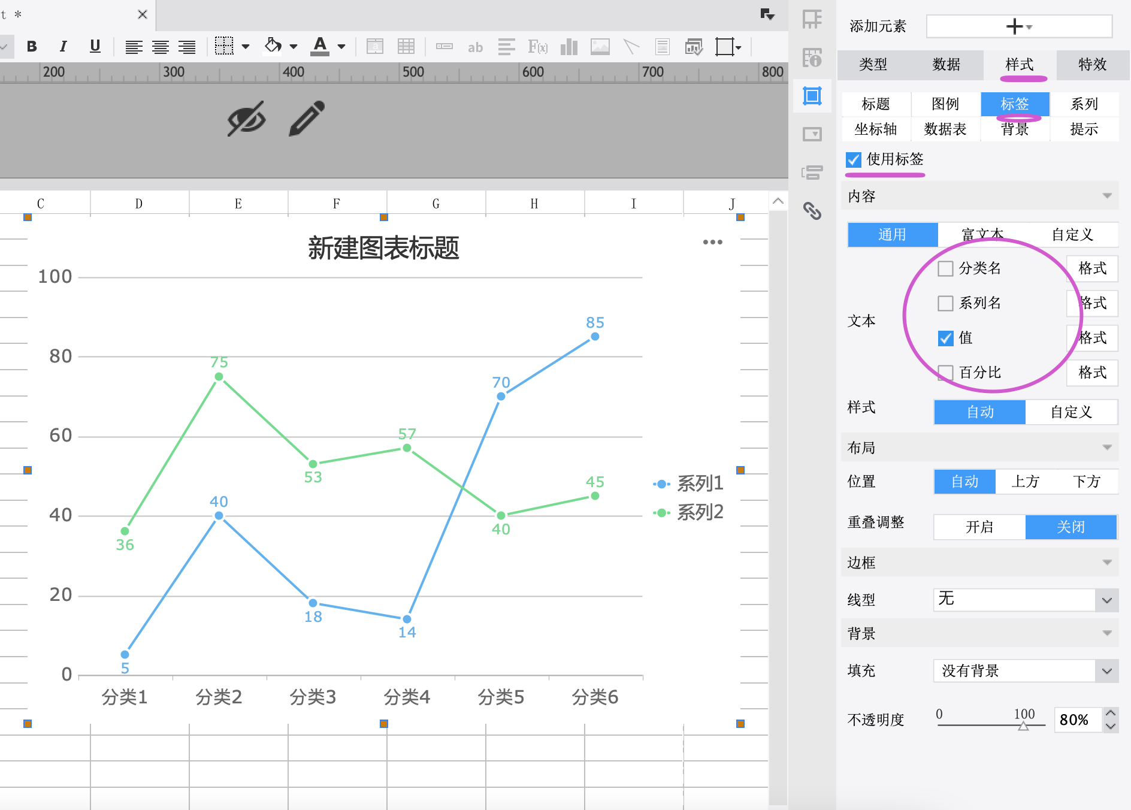Click 格式 button for 分类名
The image size is (1131, 810).
(x=1093, y=268)
